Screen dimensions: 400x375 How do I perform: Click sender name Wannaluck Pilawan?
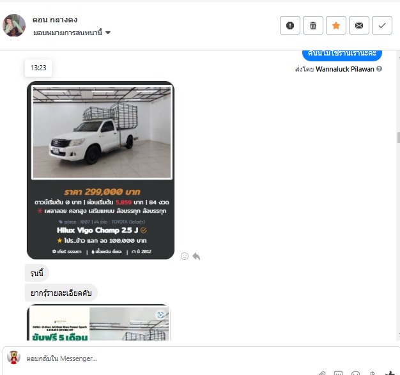[345, 69]
